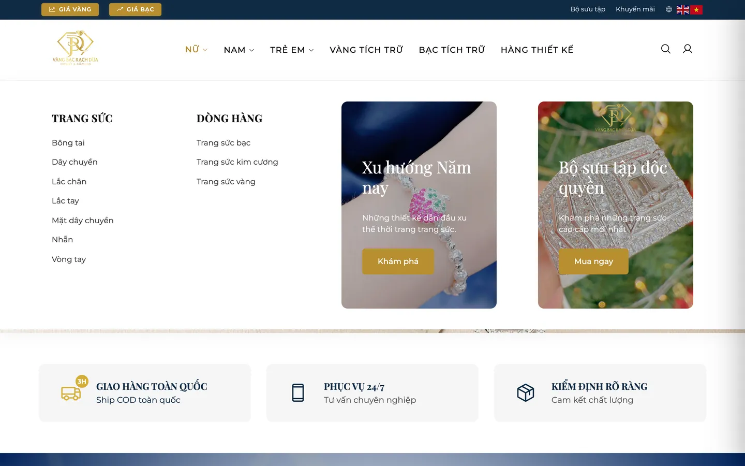The image size is (745, 466).
Task: Go to Khuyến mãi link
Action: [x=635, y=9]
